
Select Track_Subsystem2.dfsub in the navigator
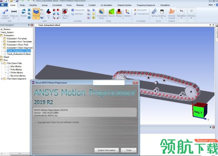tap(19, 54)
